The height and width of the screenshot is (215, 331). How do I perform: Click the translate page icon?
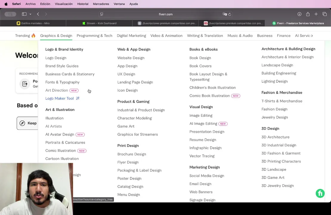225,14
